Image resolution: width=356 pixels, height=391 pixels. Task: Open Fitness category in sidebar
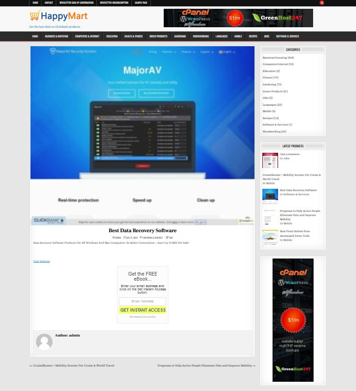(x=267, y=78)
